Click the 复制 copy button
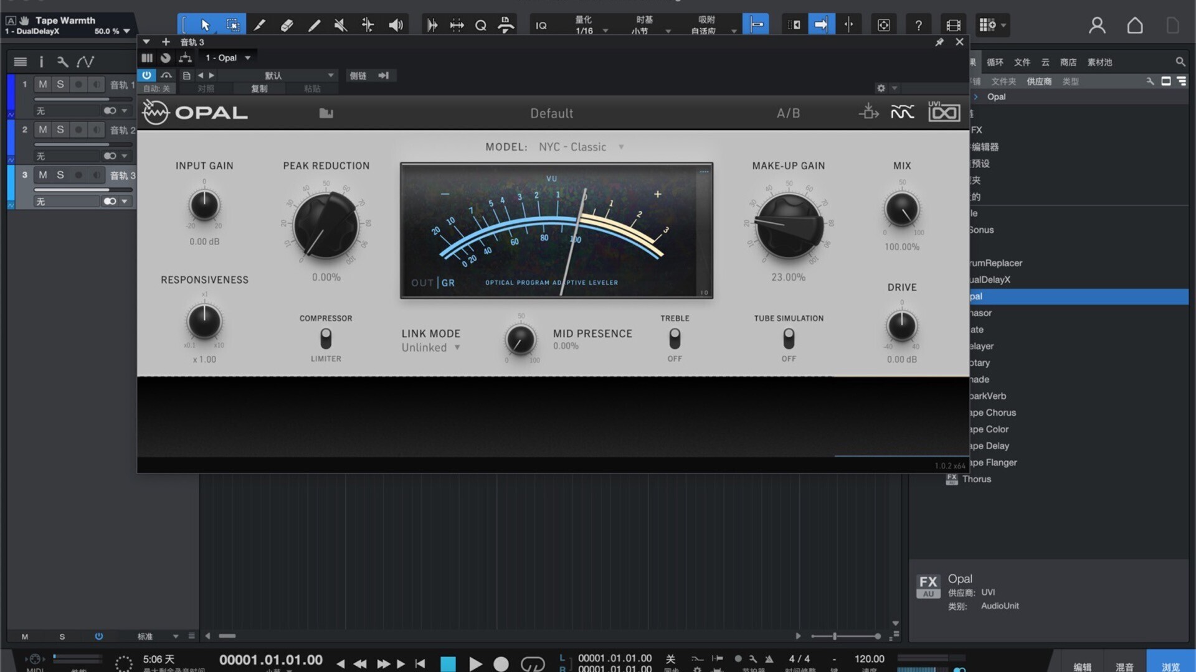1196x672 pixels. [x=259, y=88]
